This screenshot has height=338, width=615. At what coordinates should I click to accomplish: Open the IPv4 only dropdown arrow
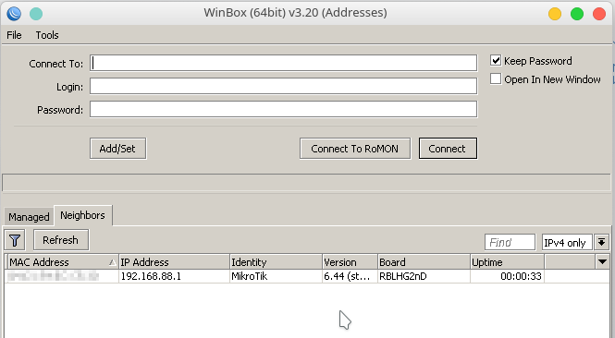coord(602,243)
